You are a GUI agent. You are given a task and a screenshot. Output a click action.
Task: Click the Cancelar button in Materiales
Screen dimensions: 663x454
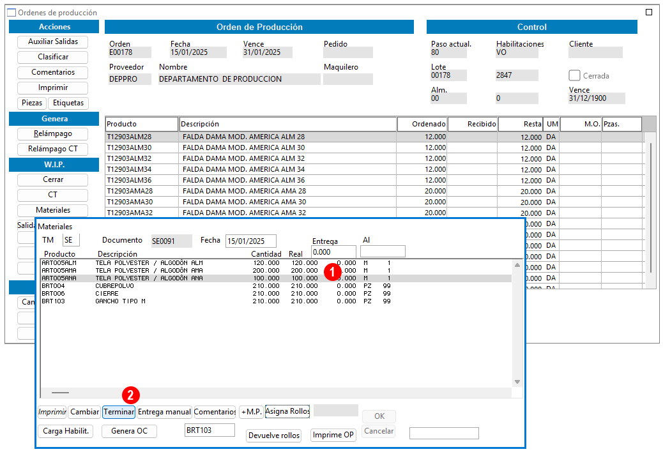pyautogui.click(x=379, y=431)
